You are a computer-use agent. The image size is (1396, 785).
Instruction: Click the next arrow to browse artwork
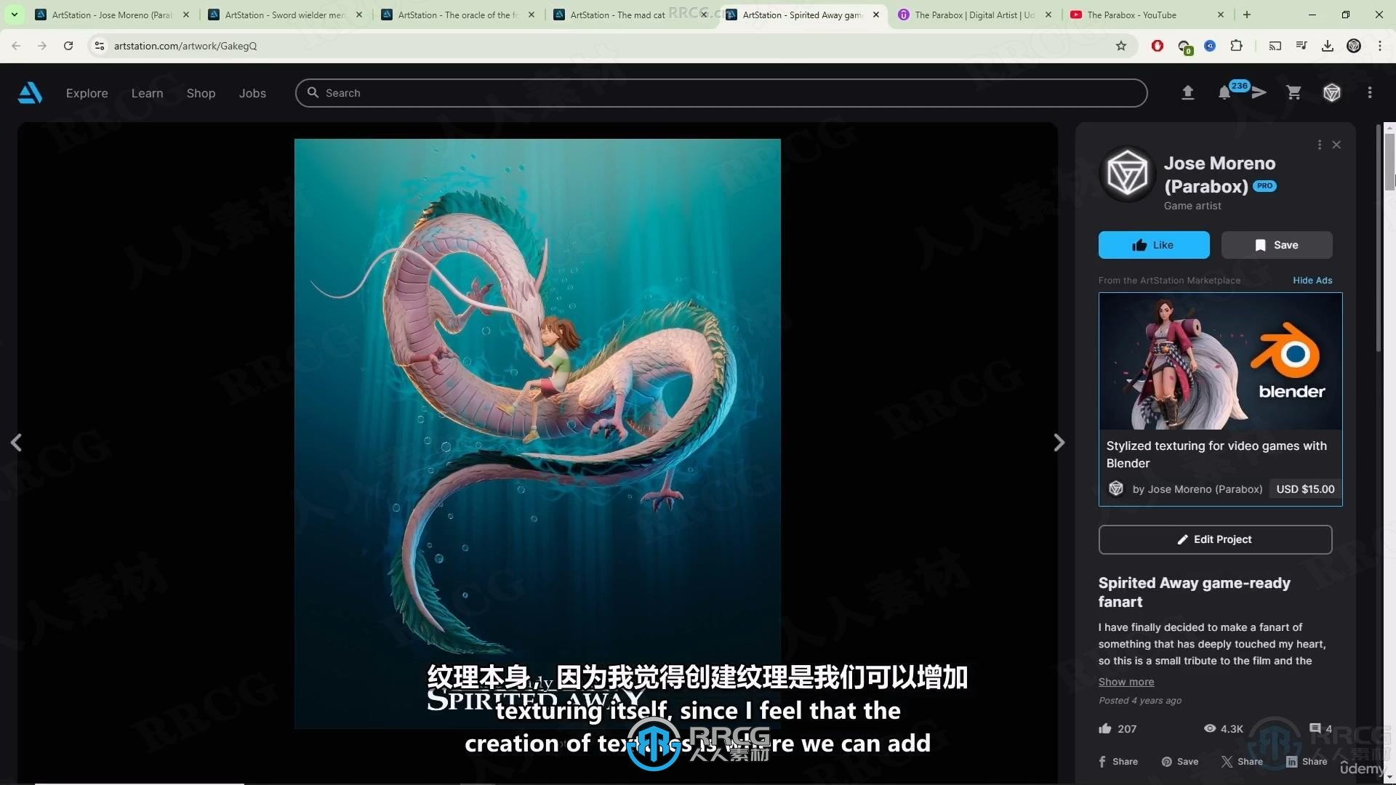tap(1059, 442)
